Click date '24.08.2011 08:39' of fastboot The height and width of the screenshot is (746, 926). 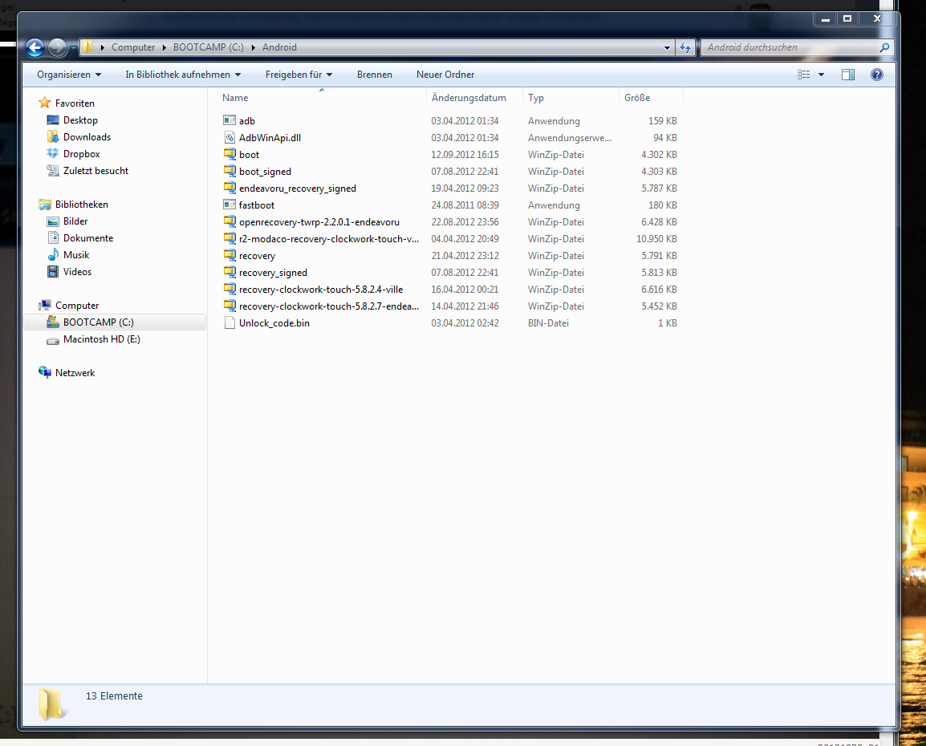click(x=465, y=205)
